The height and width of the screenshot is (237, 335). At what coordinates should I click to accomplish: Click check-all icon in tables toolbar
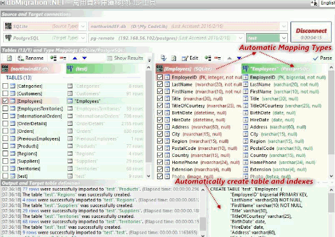coord(53,58)
